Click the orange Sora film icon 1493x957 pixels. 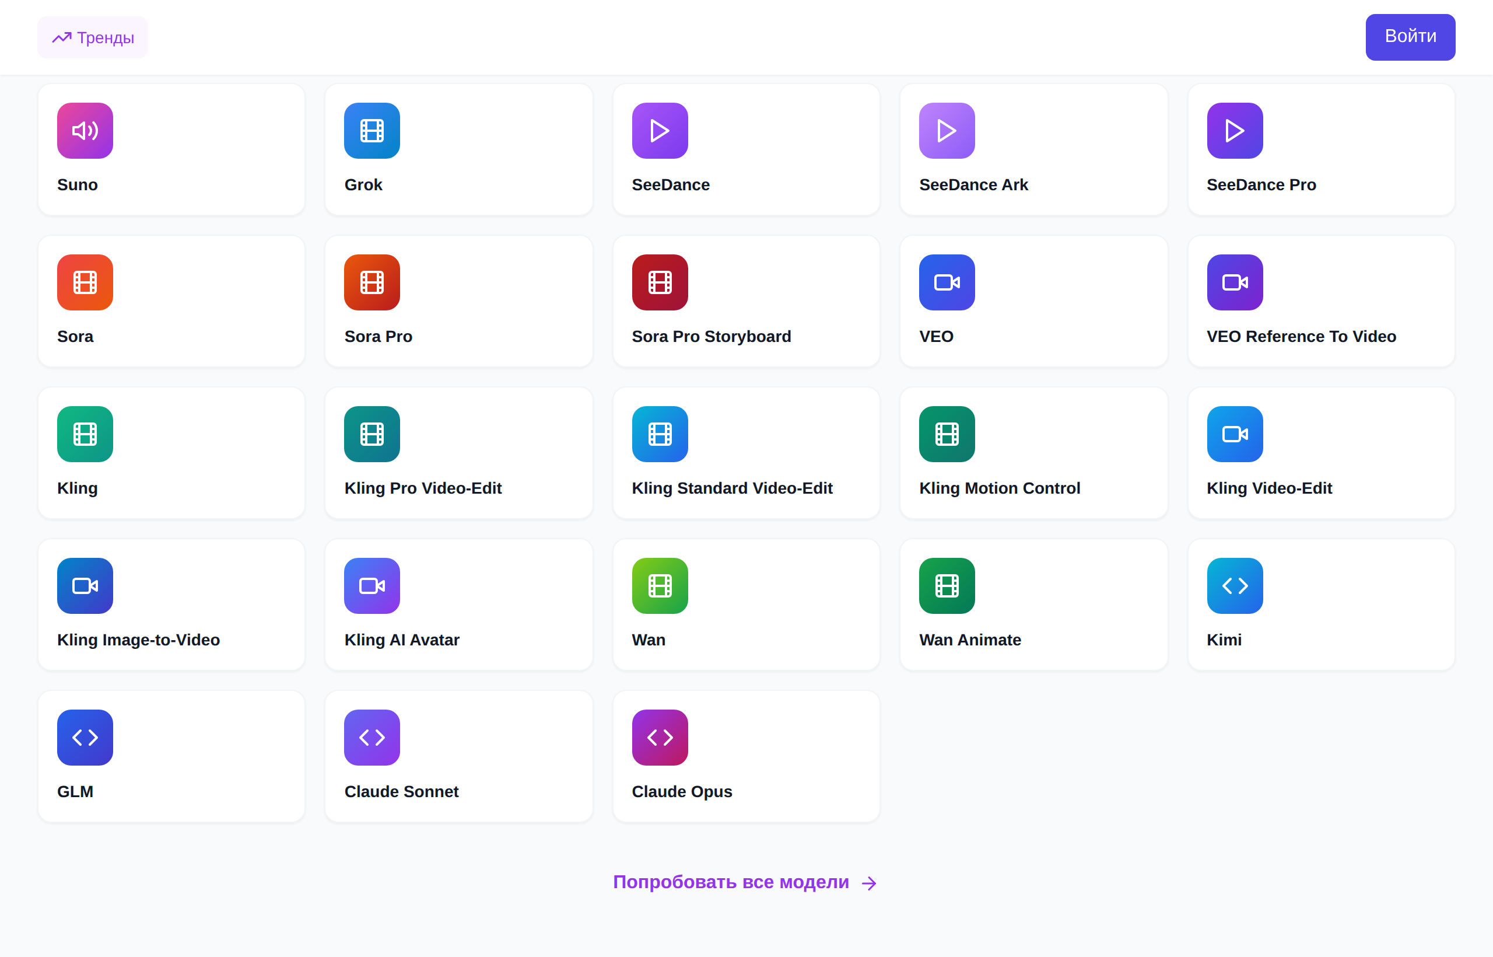pyautogui.click(x=85, y=282)
